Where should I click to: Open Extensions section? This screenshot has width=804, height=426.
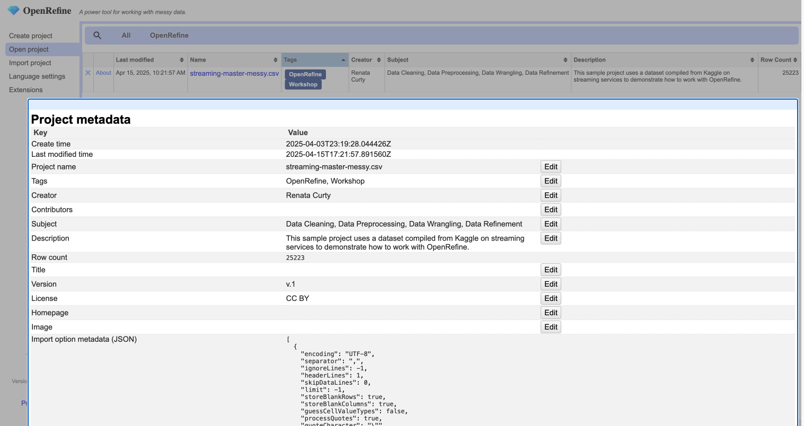click(x=26, y=90)
